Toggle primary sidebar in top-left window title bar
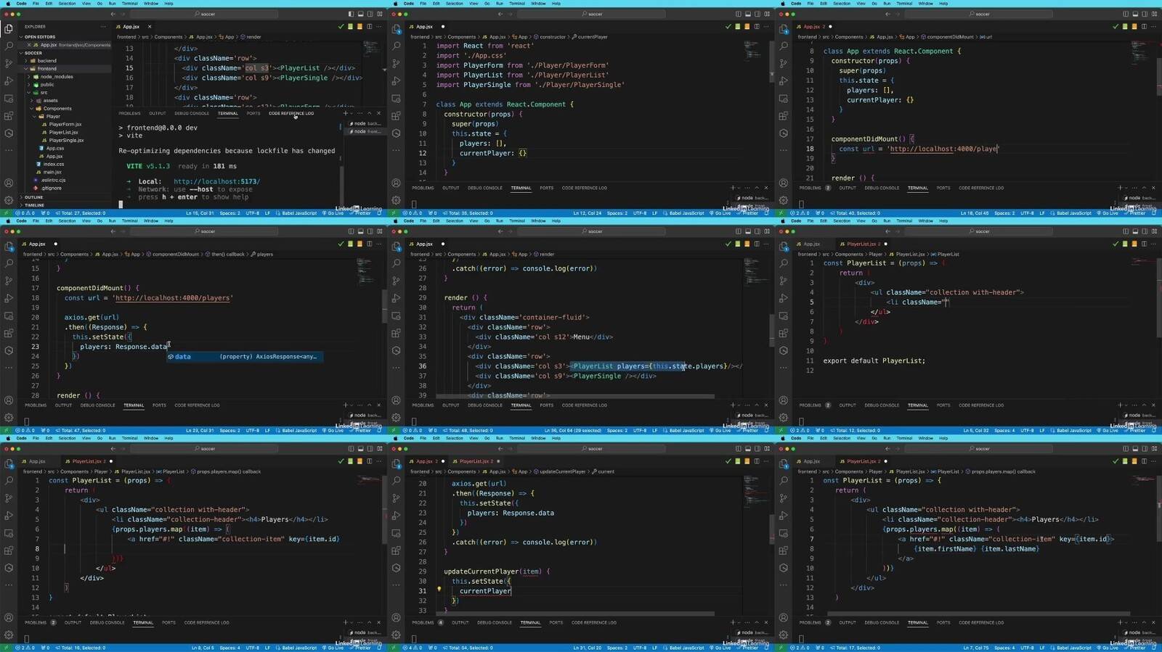 click(x=351, y=14)
